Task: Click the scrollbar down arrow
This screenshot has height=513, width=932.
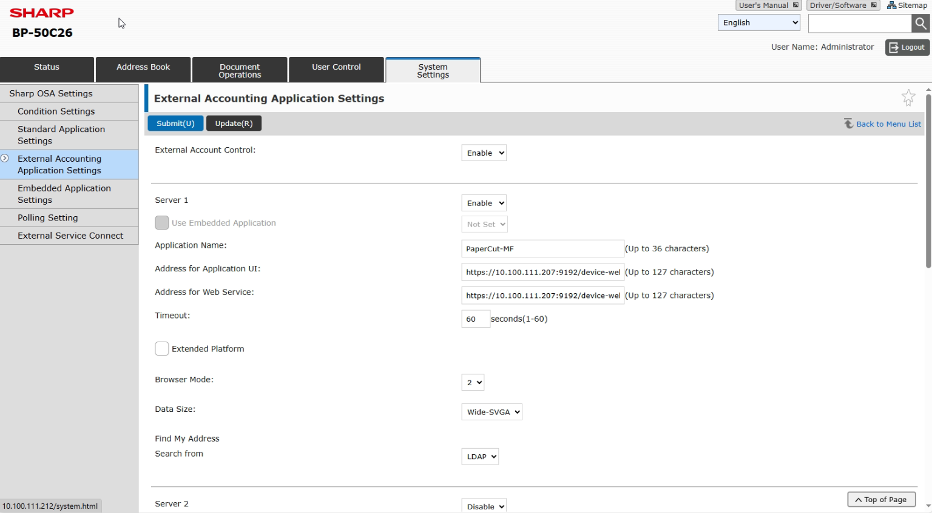Action: (928, 506)
